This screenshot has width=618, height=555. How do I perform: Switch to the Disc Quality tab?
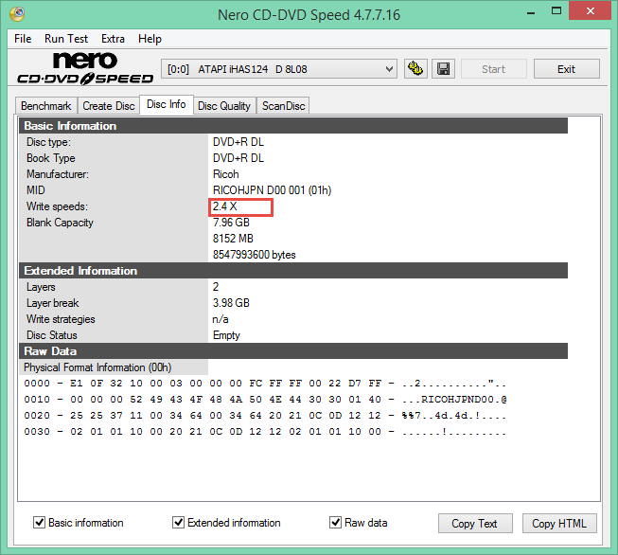click(x=224, y=106)
